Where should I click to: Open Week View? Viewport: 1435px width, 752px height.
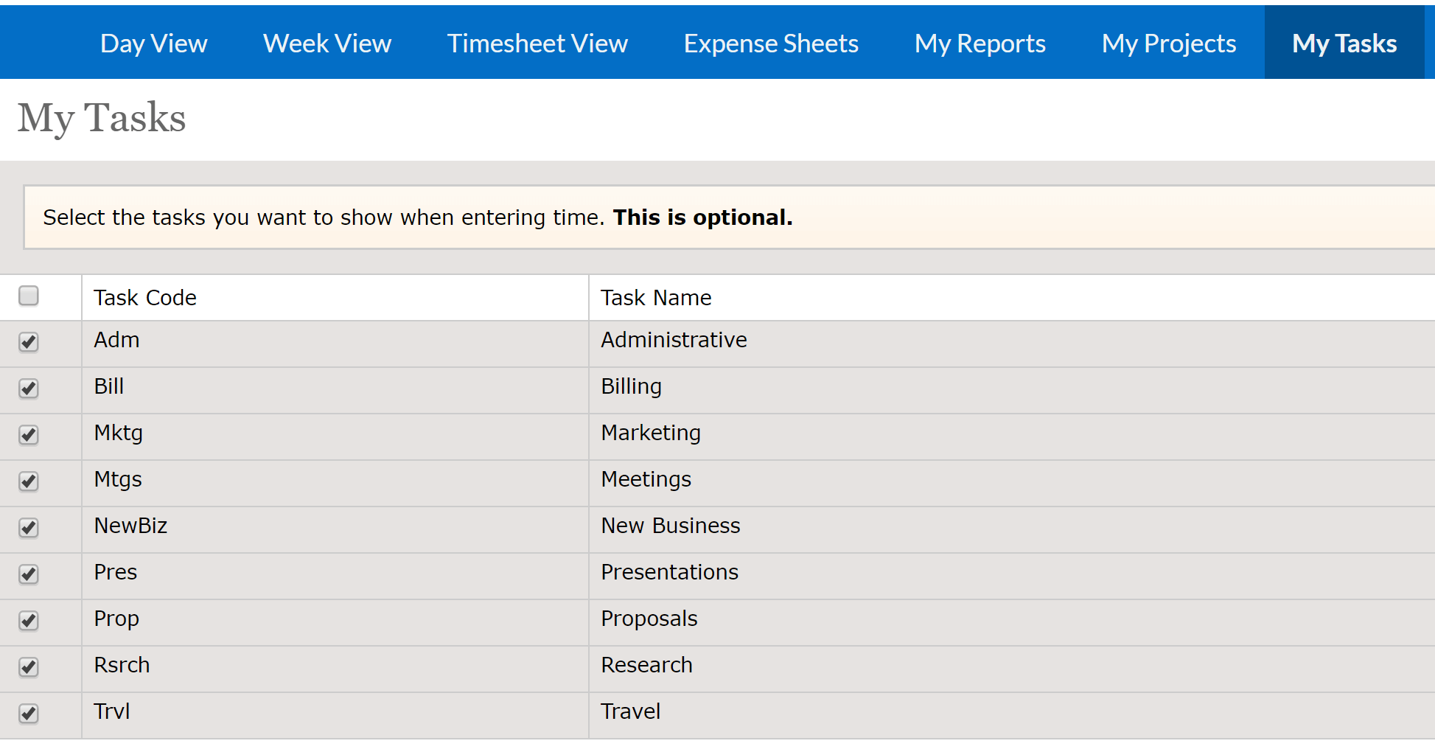click(x=327, y=43)
